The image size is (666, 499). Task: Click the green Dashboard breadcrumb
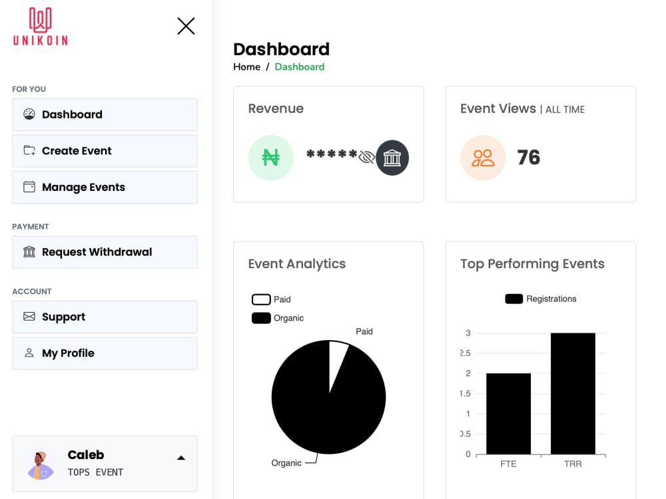point(300,67)
